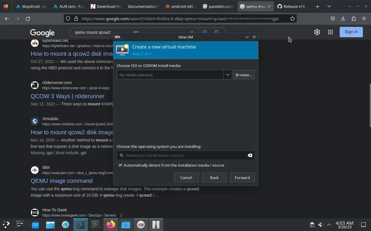Screen dimensions: 371x231
Task: Open Firefox downloads panel
Action: (343, 18)
